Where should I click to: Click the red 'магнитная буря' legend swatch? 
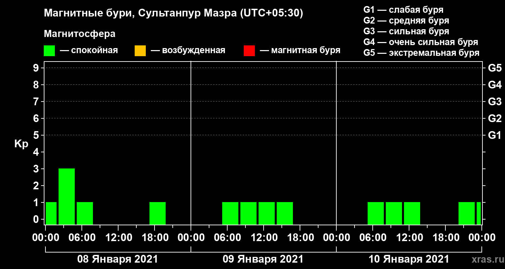(x=249, y=51)
